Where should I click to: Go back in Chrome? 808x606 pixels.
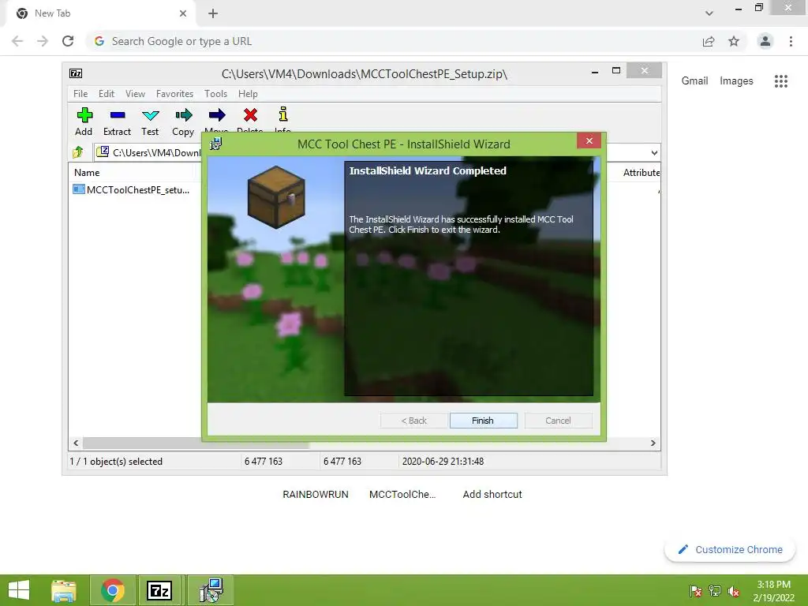tap(17, 41)
